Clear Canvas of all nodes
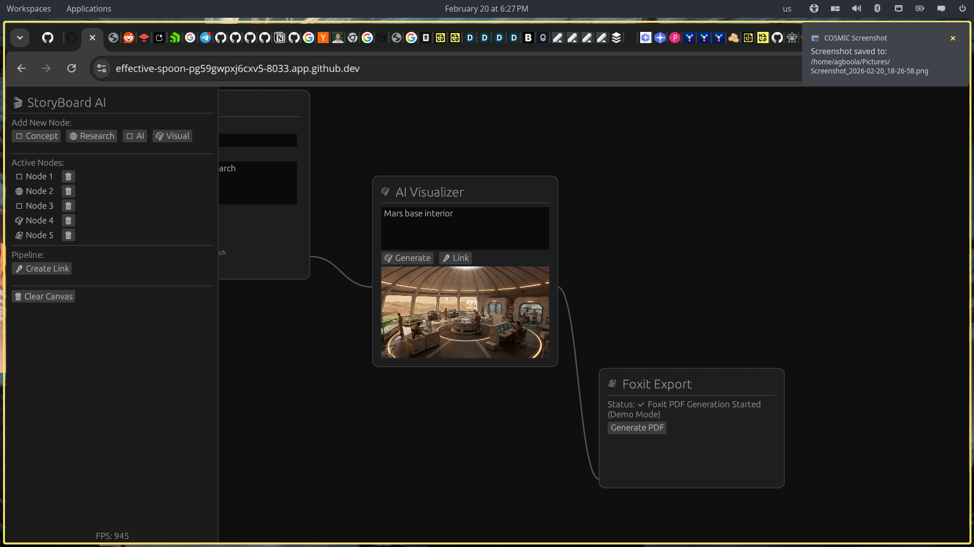Viewport: 974px width, 547px height. coord(44,296)
